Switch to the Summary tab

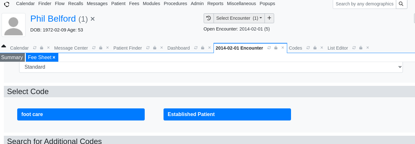(12, 57)
